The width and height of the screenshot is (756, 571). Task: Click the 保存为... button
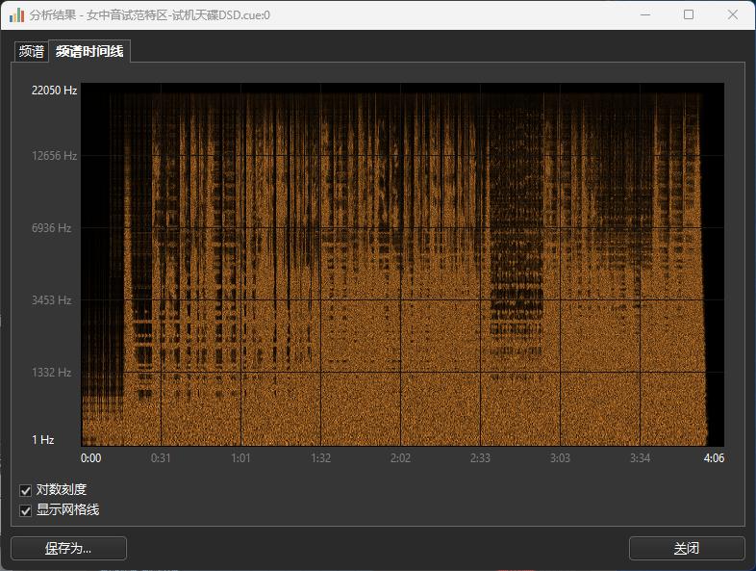pos(68,549)
